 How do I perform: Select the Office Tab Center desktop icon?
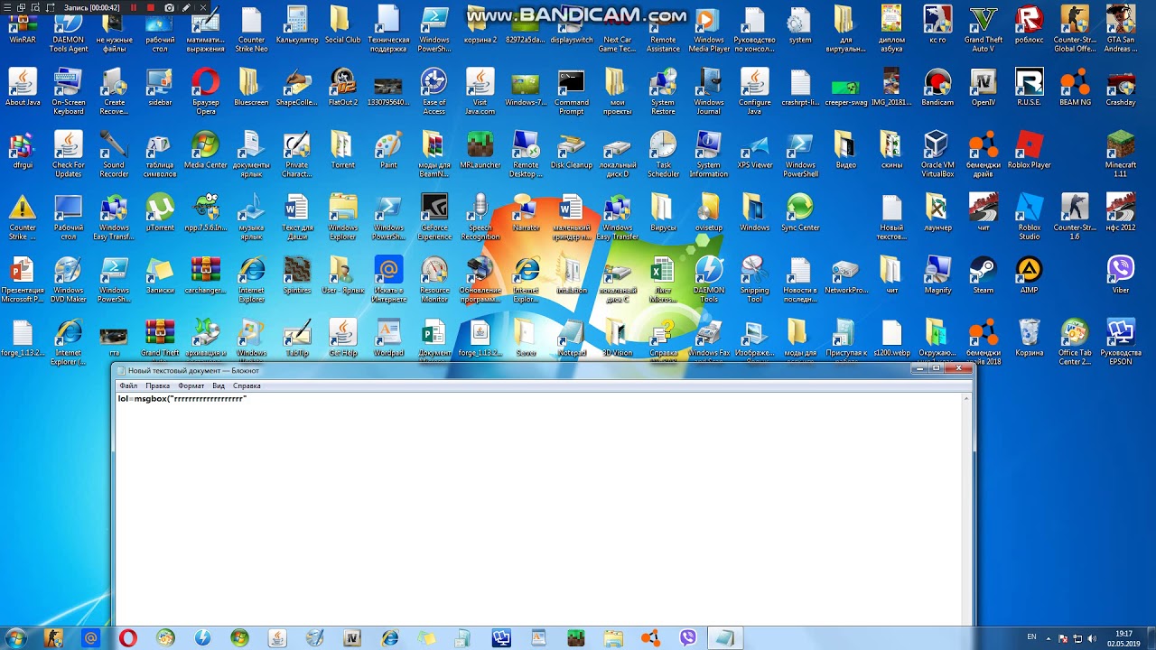(1075, 341)
